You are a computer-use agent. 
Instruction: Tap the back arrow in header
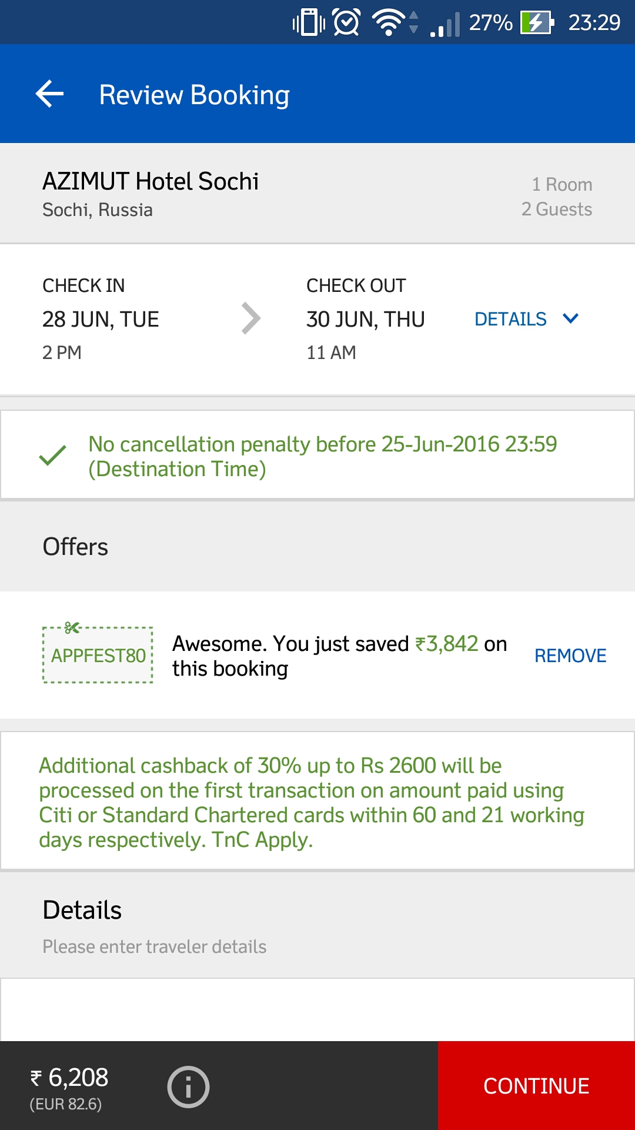pos(49,94)
